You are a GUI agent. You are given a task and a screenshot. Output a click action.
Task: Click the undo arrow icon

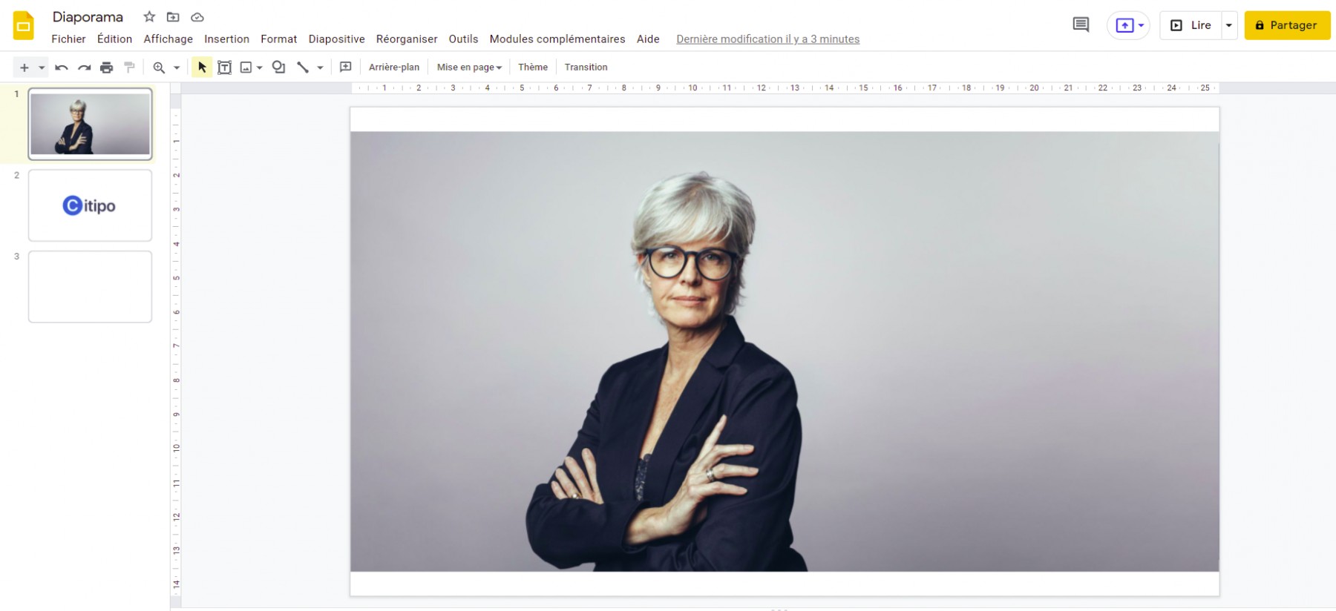[x=62, y=67]
